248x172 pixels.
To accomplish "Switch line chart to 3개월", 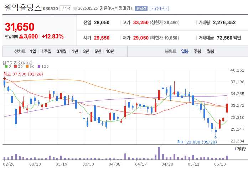I will [62, 51].
